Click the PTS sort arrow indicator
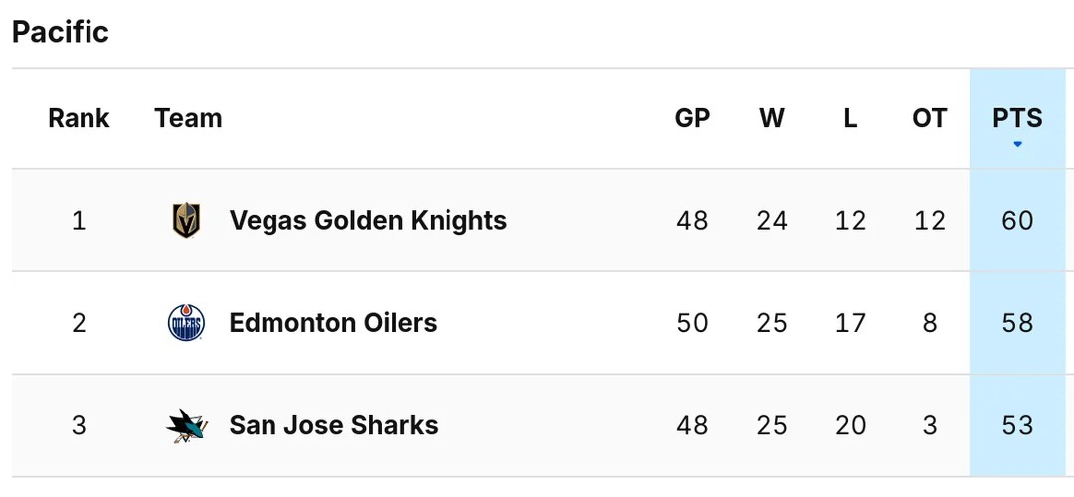 click(1017, 144)
